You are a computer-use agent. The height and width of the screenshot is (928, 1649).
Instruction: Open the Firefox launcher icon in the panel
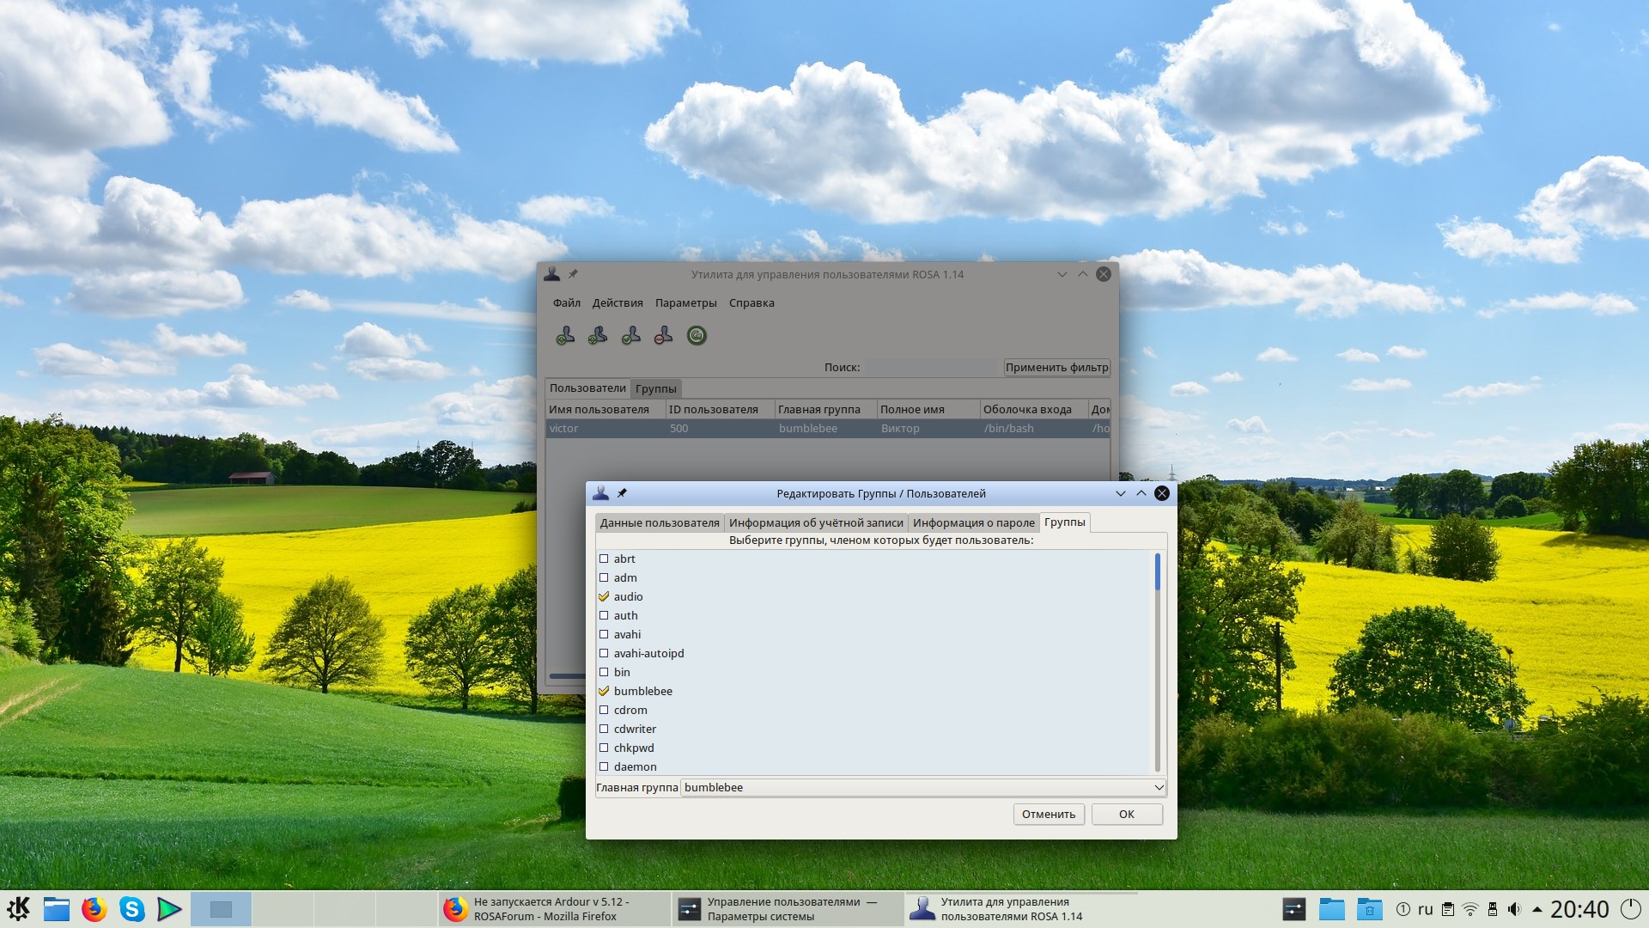pos(94,908)
